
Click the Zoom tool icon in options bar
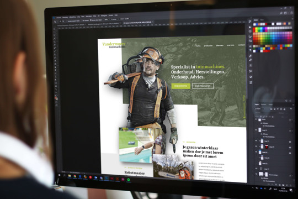(x=55, y=22)
